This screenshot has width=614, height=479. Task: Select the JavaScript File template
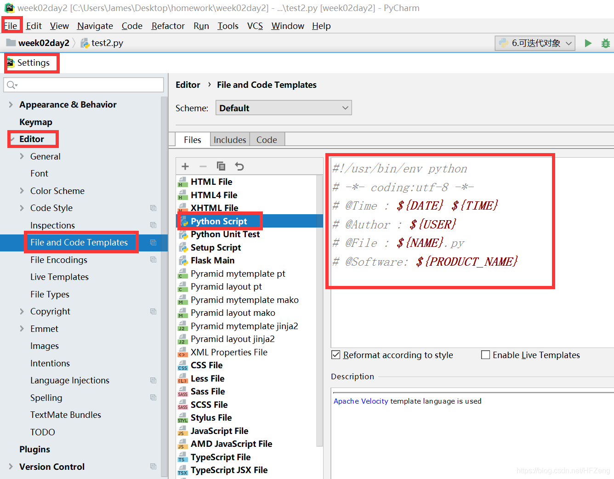(x=219, y=431)
